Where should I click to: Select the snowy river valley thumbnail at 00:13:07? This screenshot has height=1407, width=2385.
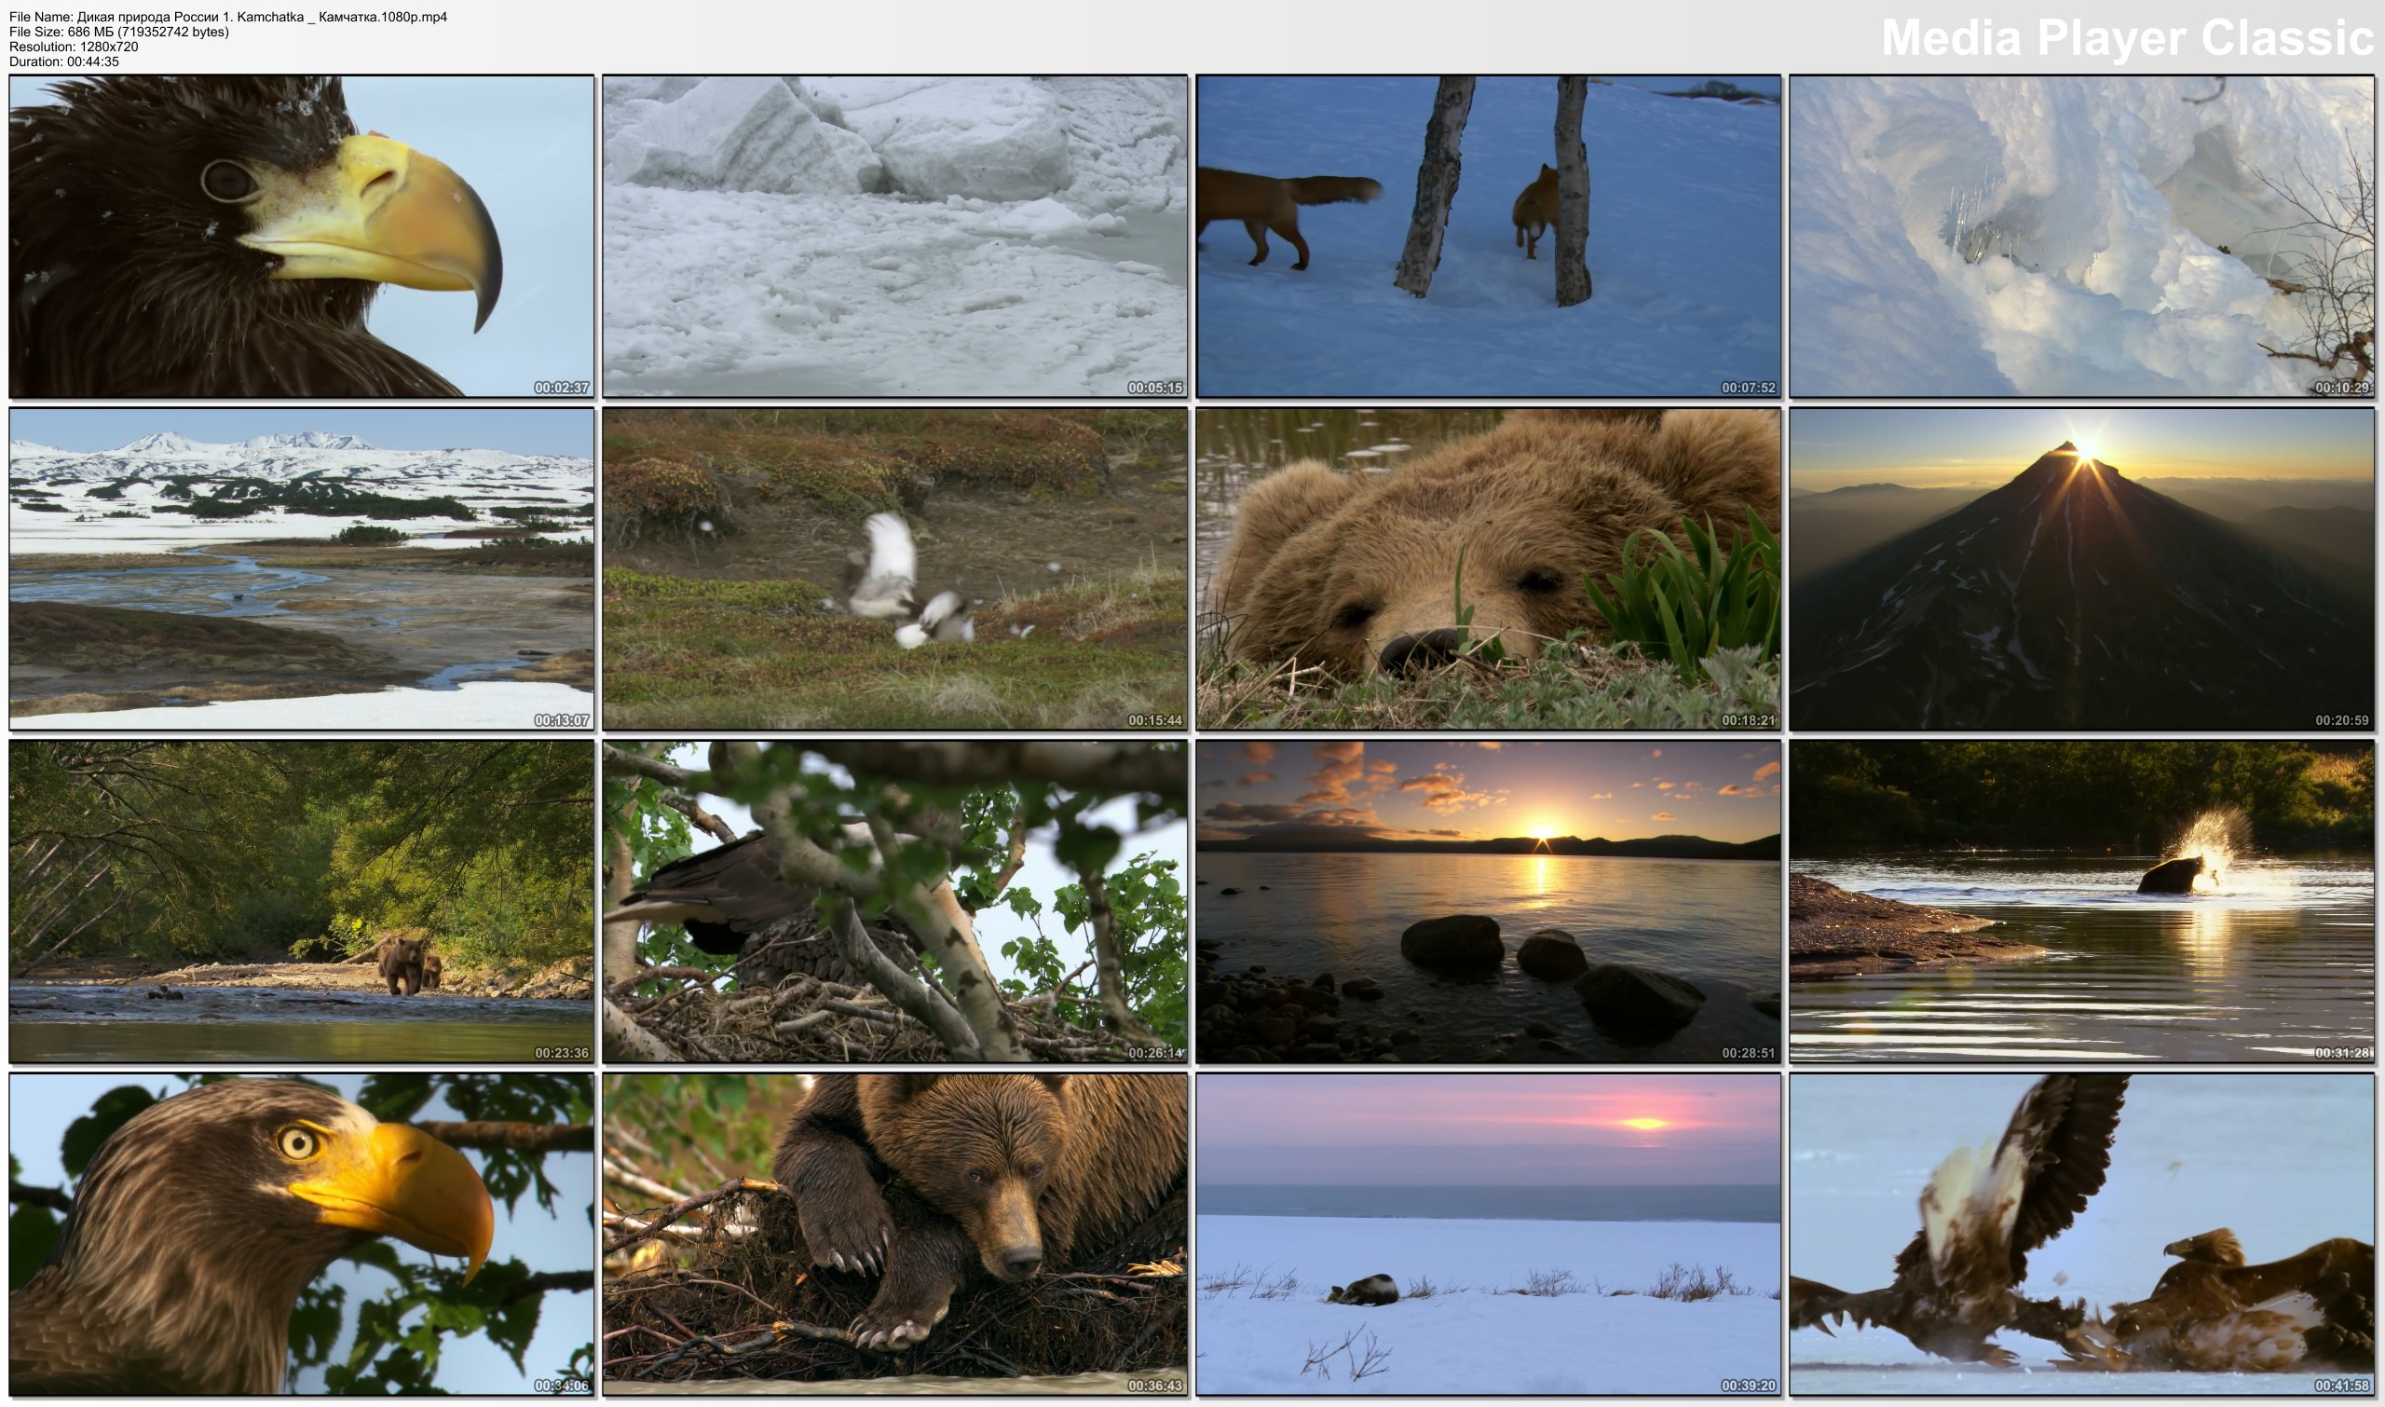(302, 569)
